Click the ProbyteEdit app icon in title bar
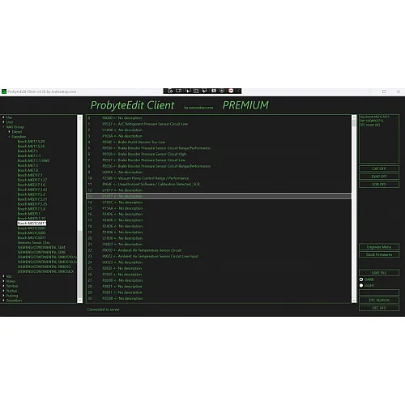The image size is (405, 405). click(x=4, y=92)
